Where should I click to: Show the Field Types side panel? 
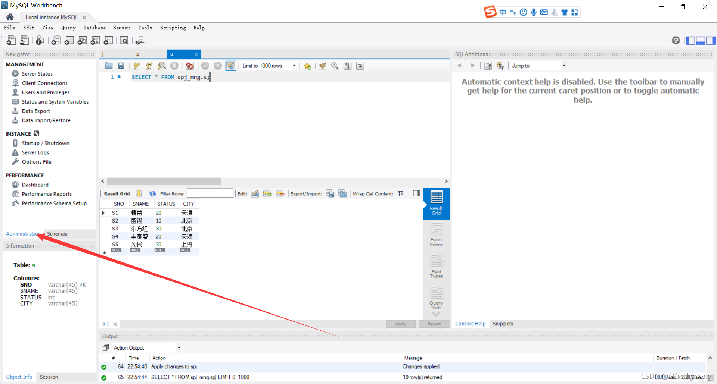[436, 266]
